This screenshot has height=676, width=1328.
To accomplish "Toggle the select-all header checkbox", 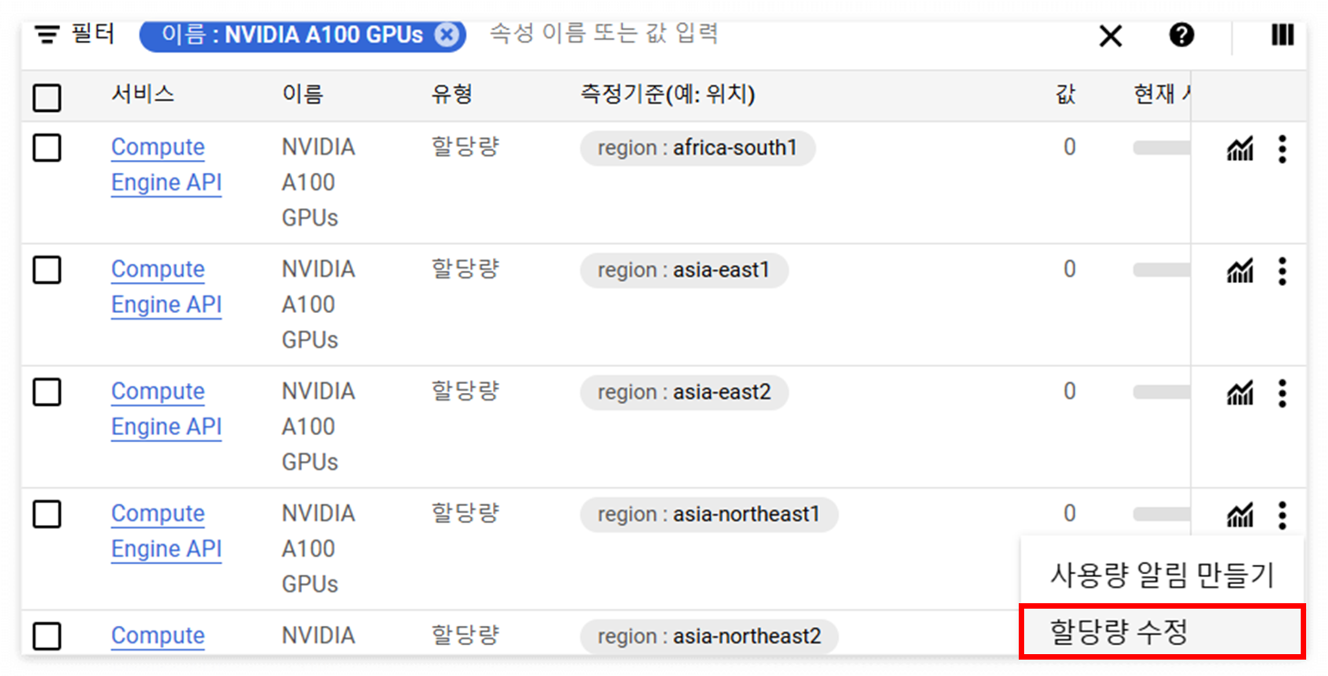I will (x=47, y=97).
